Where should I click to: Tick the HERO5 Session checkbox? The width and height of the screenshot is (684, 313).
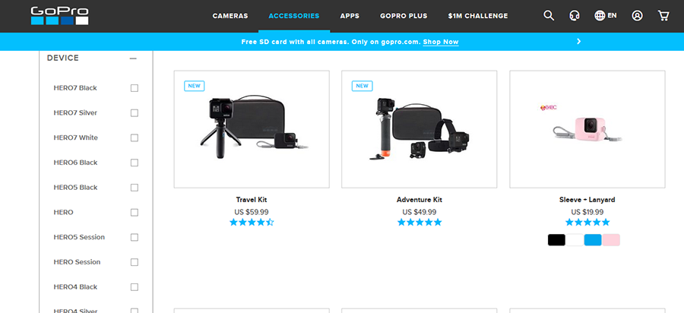(135, 237)
